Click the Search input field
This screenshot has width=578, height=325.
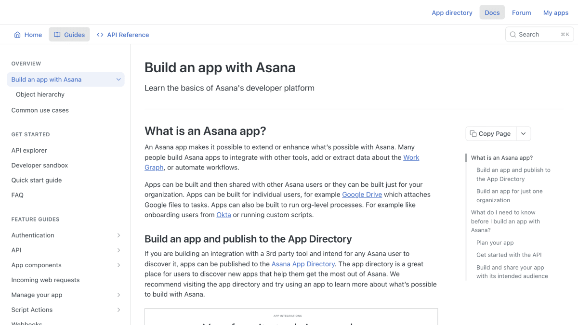coord(539,35)
